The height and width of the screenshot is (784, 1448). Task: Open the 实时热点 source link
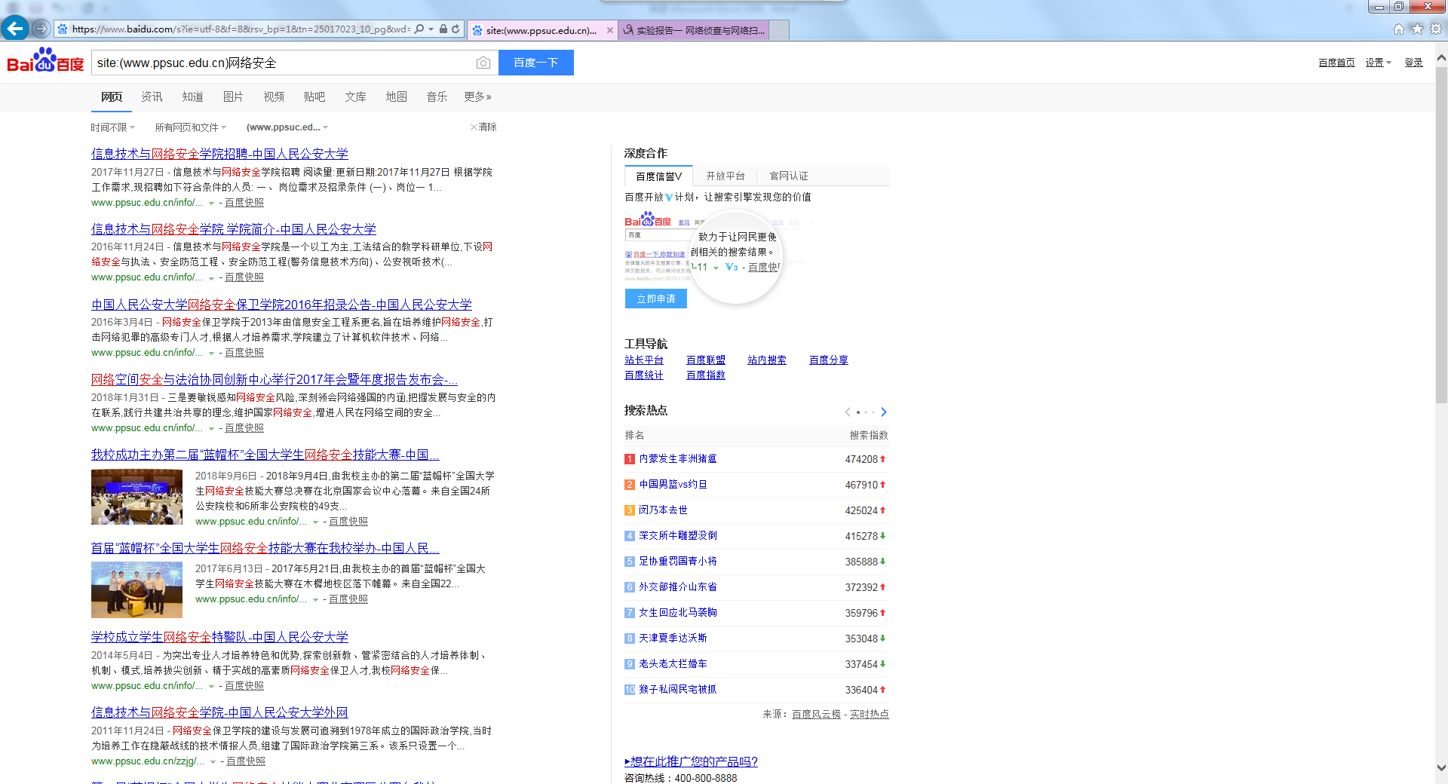pos(870,714)
